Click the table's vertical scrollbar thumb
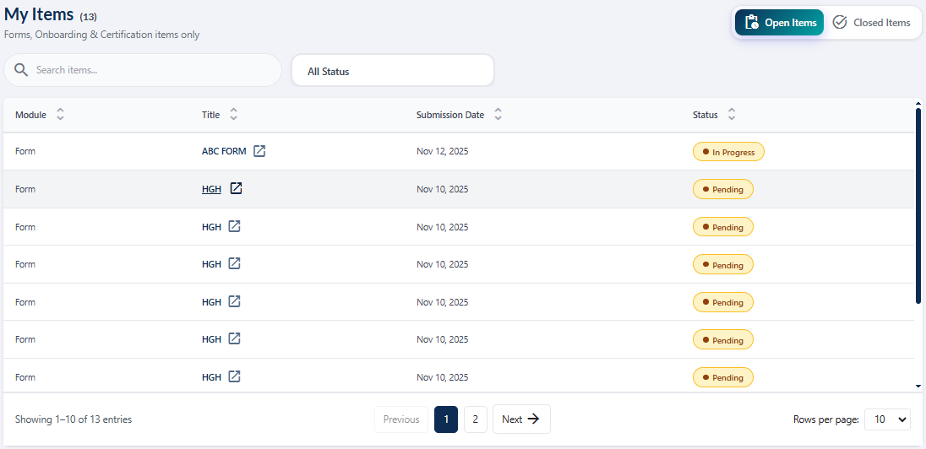This screenshot has width=926, height=449. tap(918, 203)
